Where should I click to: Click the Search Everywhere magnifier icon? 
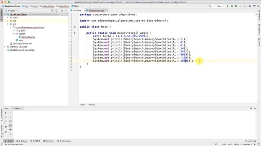point(259,6)
